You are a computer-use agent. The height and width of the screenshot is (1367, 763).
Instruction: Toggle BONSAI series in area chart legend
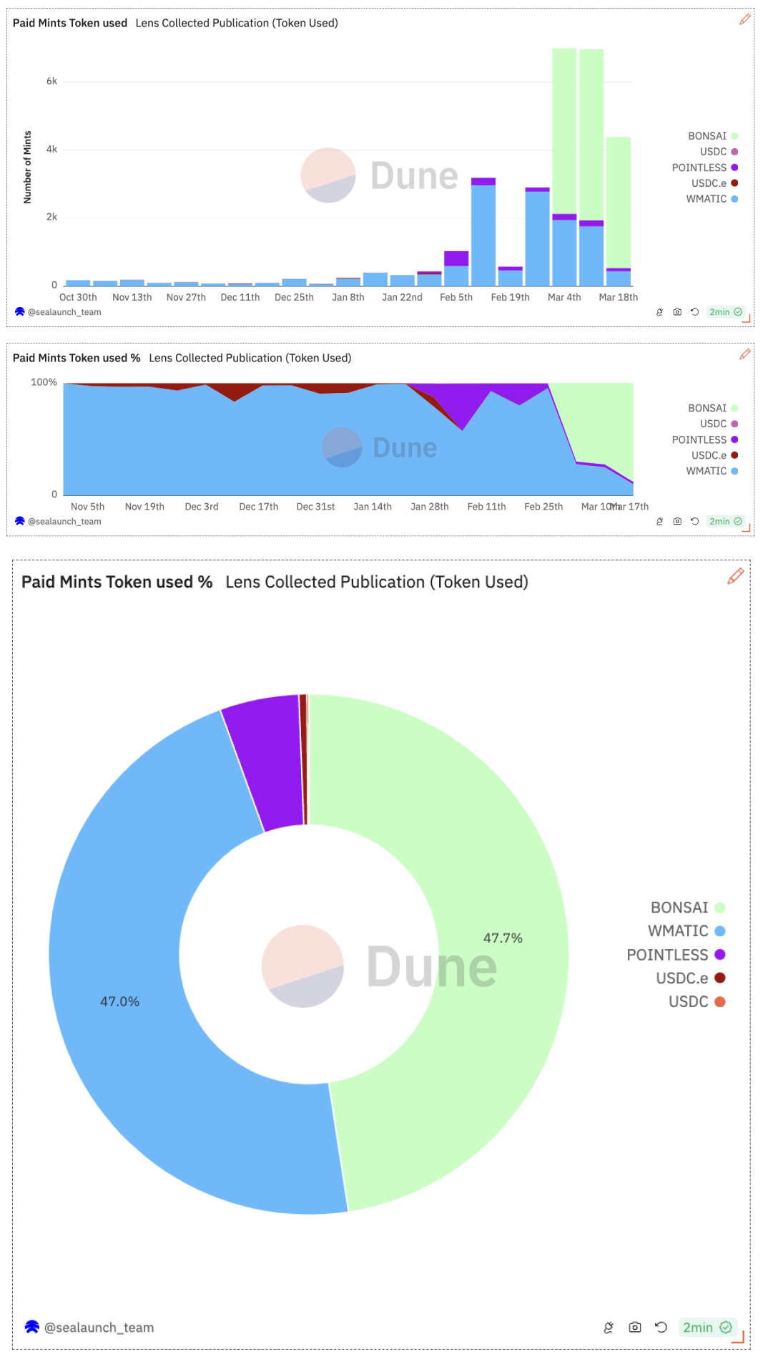pos(713,408)
